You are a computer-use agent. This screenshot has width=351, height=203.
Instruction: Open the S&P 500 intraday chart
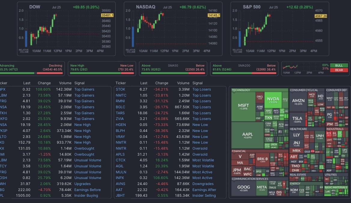click(280, 29)
